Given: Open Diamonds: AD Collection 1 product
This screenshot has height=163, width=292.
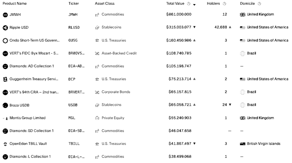Looking at the screenshot, I should (32, 66).
